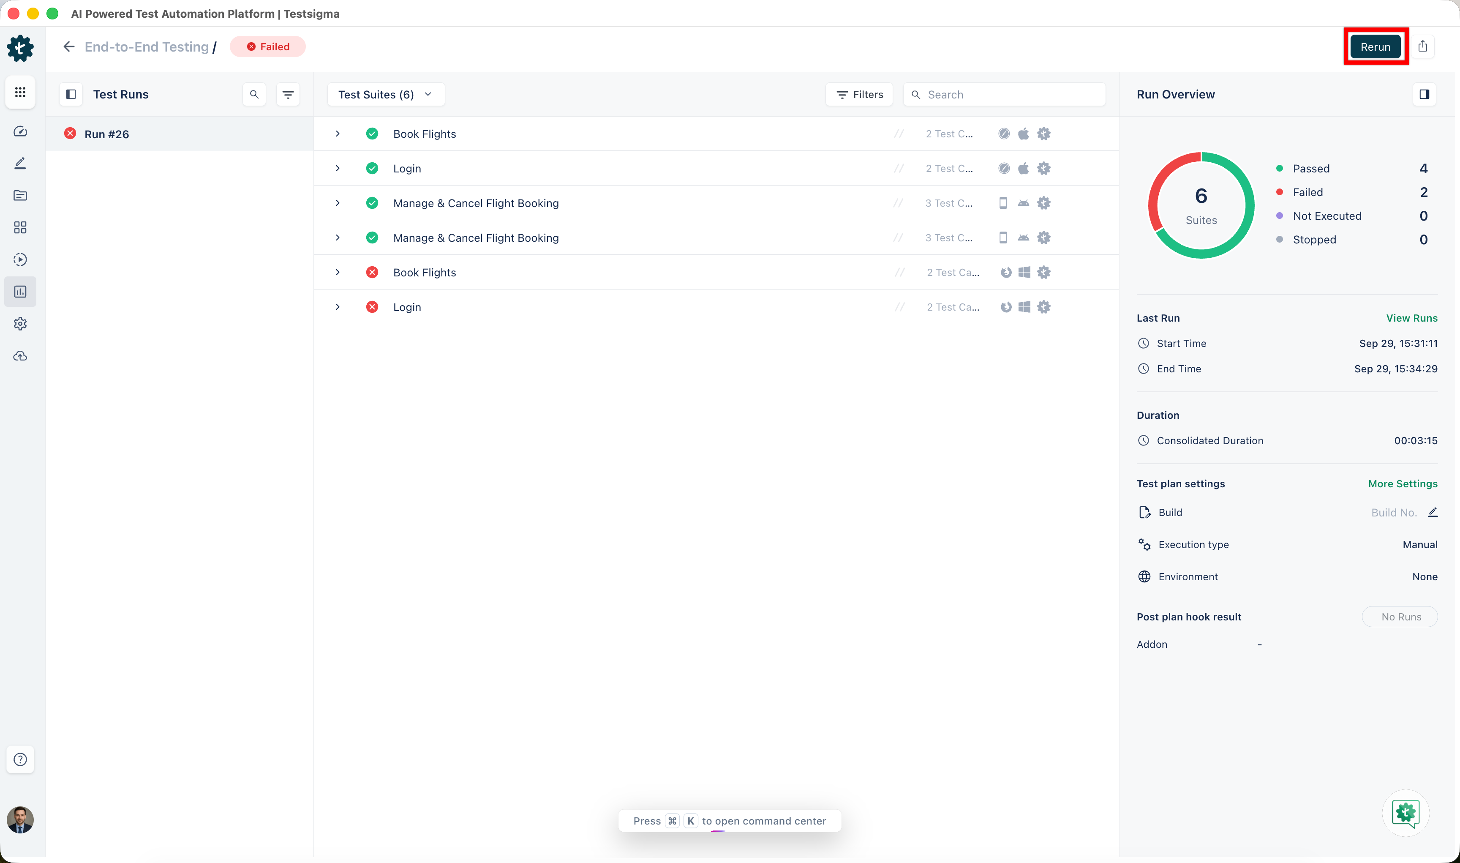Edit the Build number with pencil icon

1433,512
